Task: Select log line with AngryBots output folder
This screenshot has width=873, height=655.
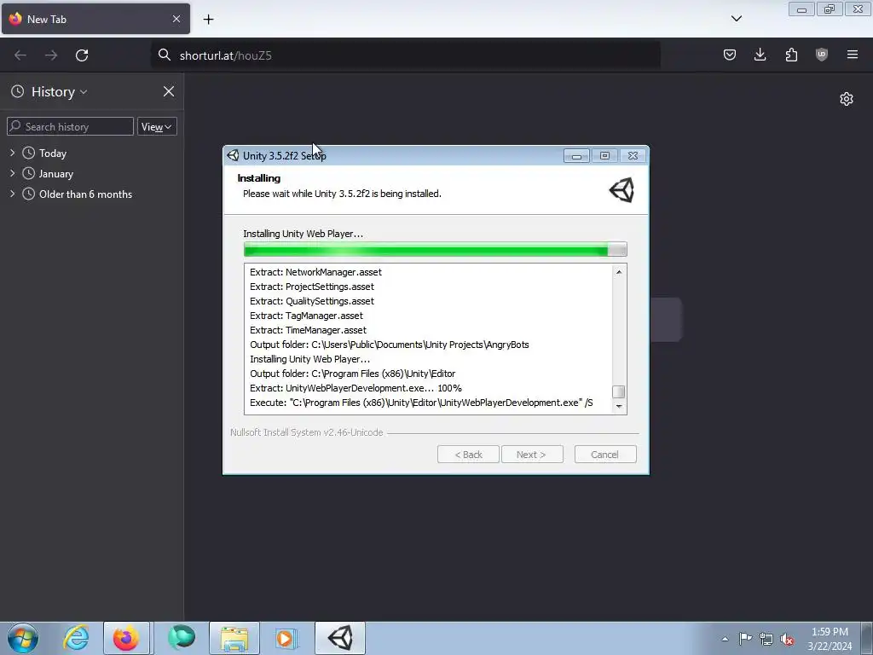Action: (x=389, y=345)
